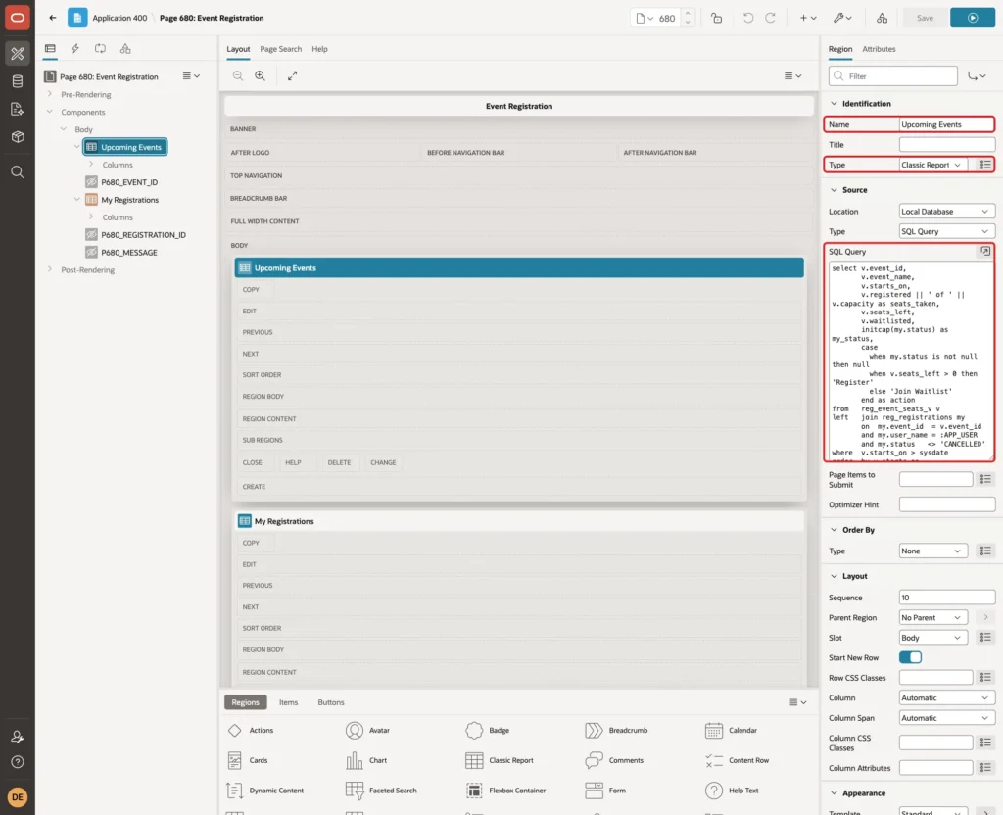Viewport: 1003px width, 815px height.
Task: Increment the page number stepper up
Action: [x=688, y=13]
